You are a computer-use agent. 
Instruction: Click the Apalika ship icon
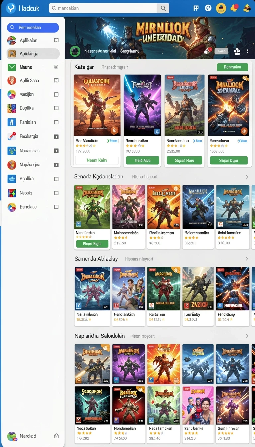12,179
